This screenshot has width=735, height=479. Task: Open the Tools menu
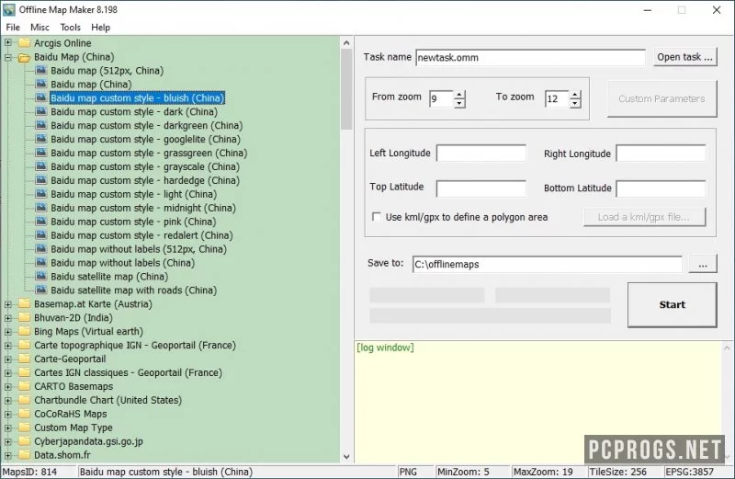tap(71, 28)
